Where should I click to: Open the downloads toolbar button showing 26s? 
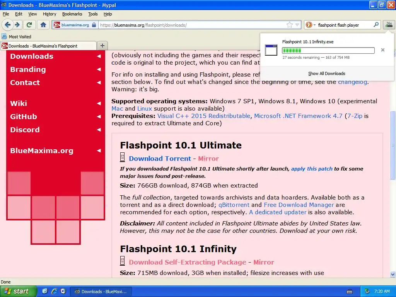coord(389,24)
